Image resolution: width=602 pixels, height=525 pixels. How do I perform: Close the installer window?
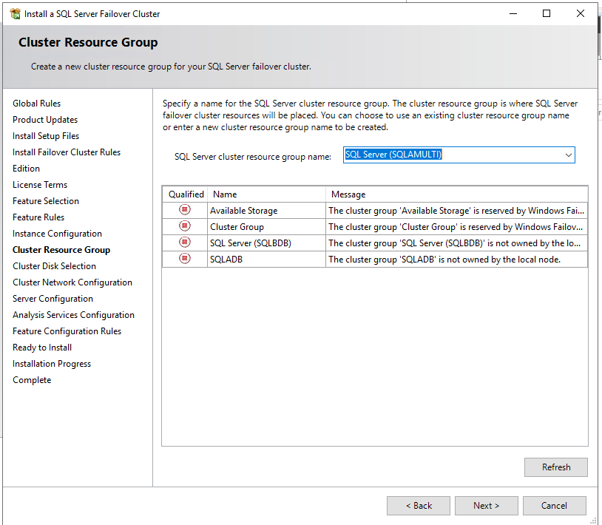[x=580, y=14]
